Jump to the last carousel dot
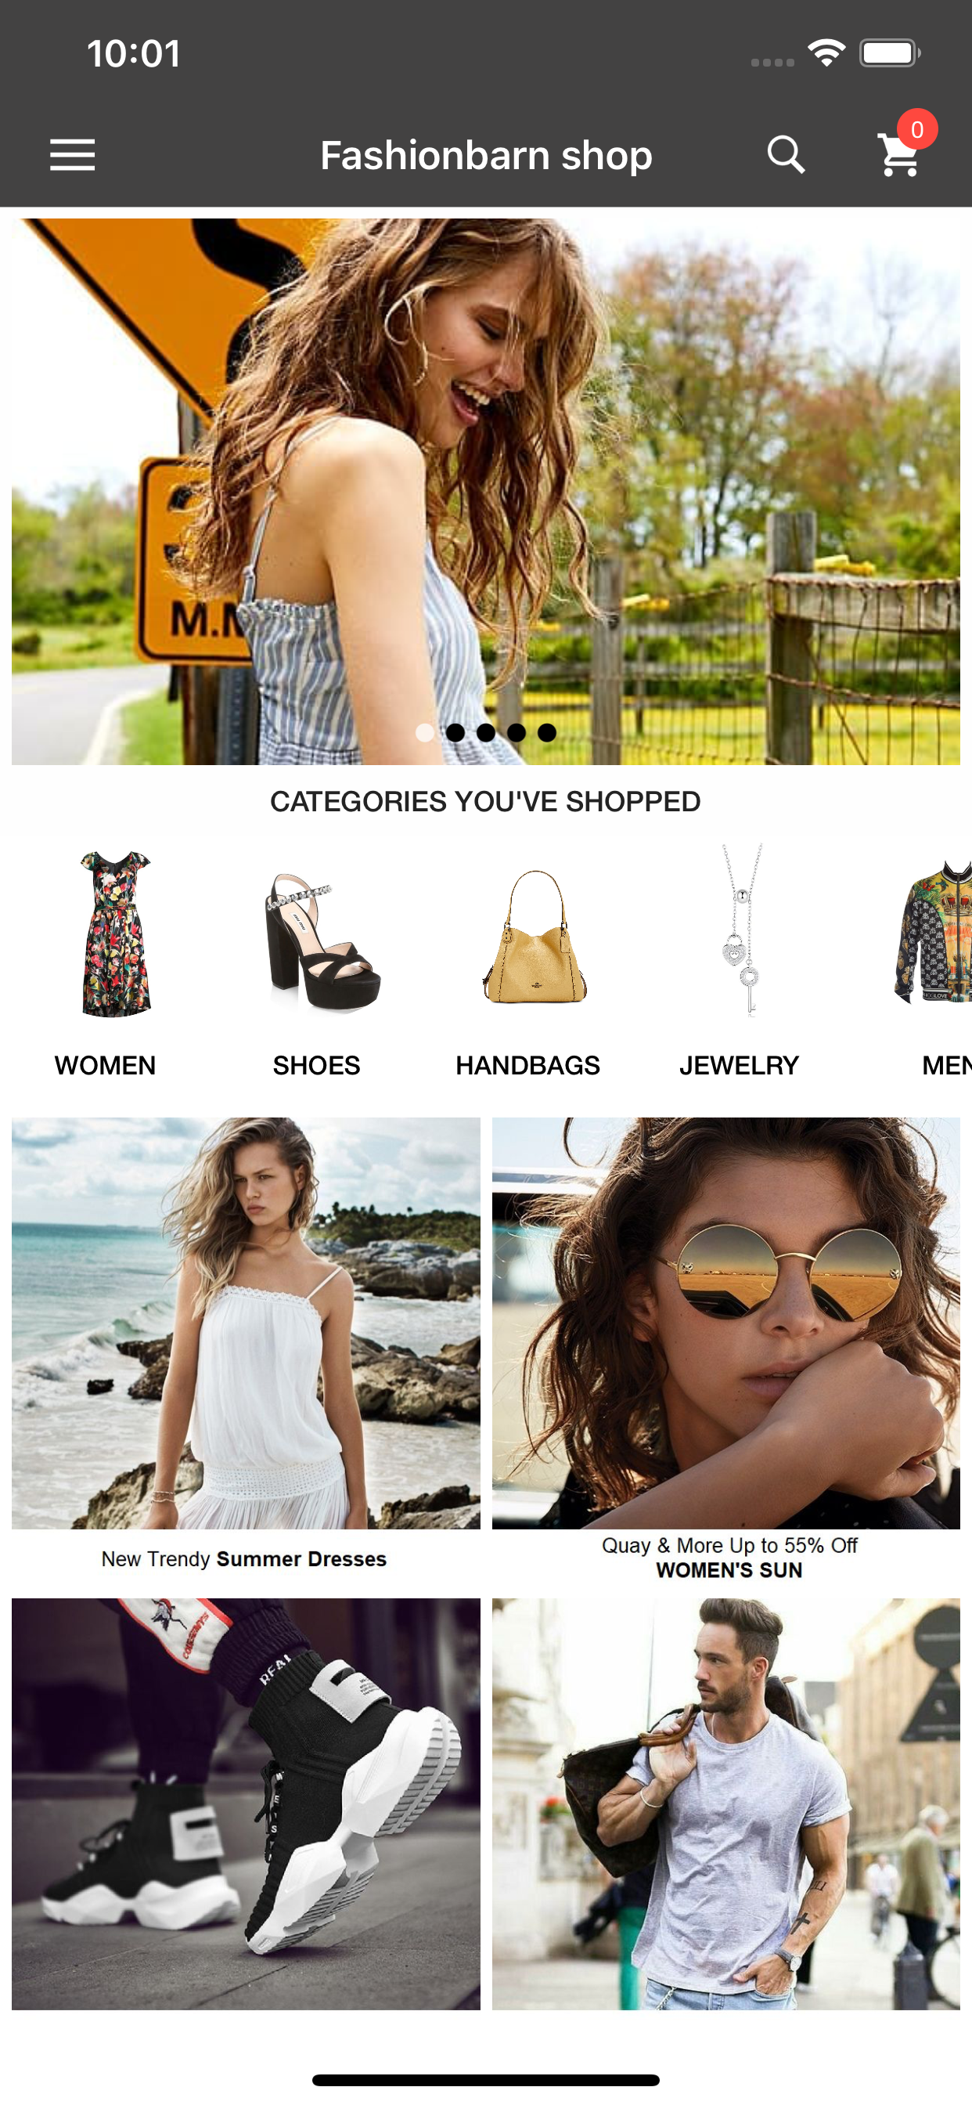The height and width of the screenshot is (2105, 972). coord(547,732)
